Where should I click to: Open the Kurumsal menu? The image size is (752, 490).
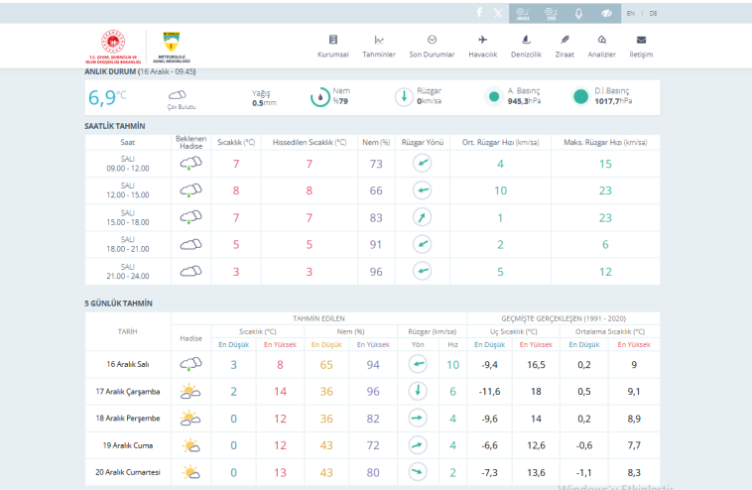333,46
